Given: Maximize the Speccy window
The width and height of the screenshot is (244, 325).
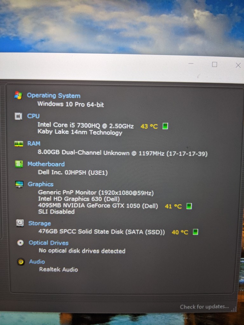Looking at the screenshot, I should (214, 64).
